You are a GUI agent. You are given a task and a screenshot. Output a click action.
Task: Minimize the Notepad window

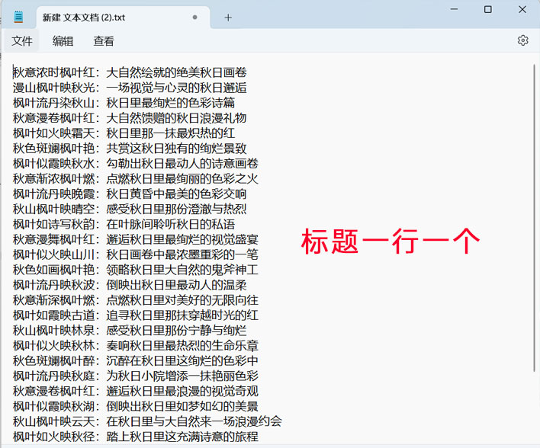[x=452, y=10]
